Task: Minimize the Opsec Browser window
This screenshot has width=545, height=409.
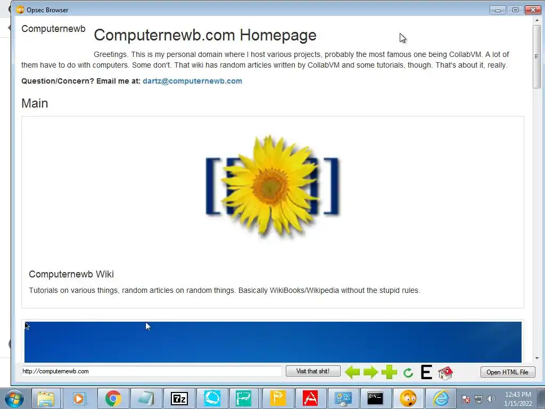Action: click(498, 10)
